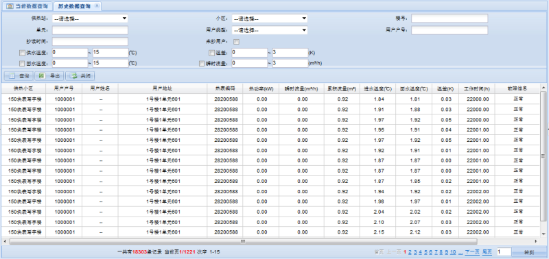Enable the 瞬时流量 filter checkbox
549x259 pixels.
click(x=202, y=64)
